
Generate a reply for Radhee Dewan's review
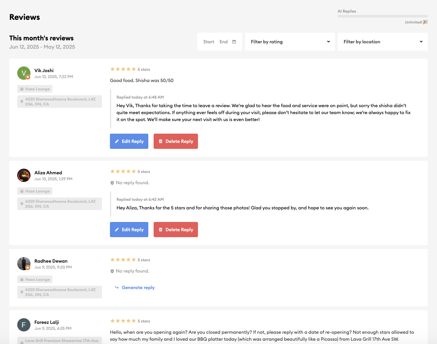coord(138,287)
